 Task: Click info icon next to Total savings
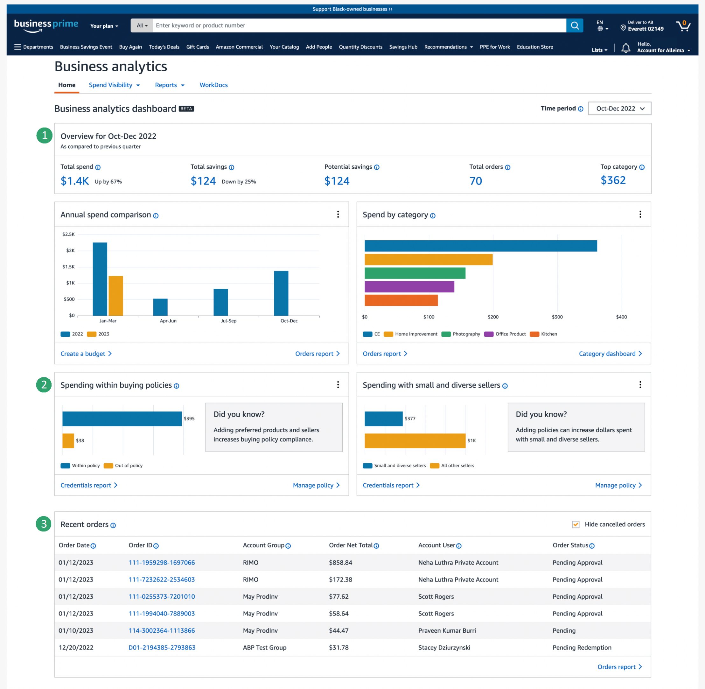point(232,167)
